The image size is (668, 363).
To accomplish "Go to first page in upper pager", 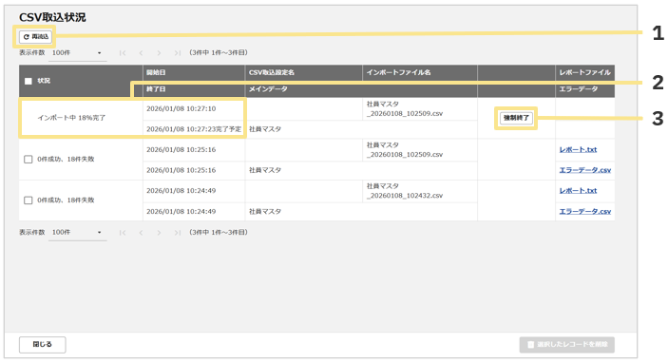I will click(x=123, y=53).
